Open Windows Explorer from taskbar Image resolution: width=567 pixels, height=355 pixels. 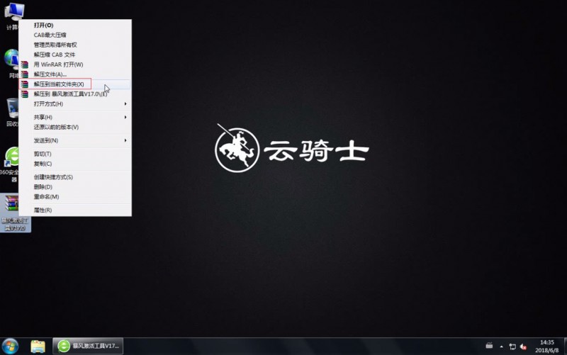pyautogui.click(x=38, y=346)
